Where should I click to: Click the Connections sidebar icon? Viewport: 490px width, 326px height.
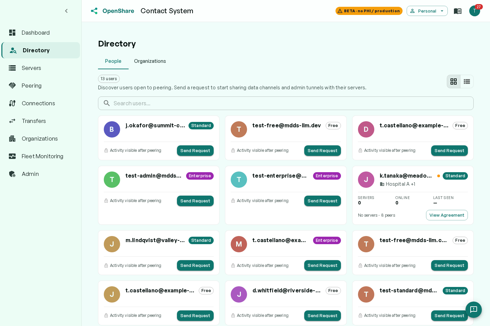(12, 103)
